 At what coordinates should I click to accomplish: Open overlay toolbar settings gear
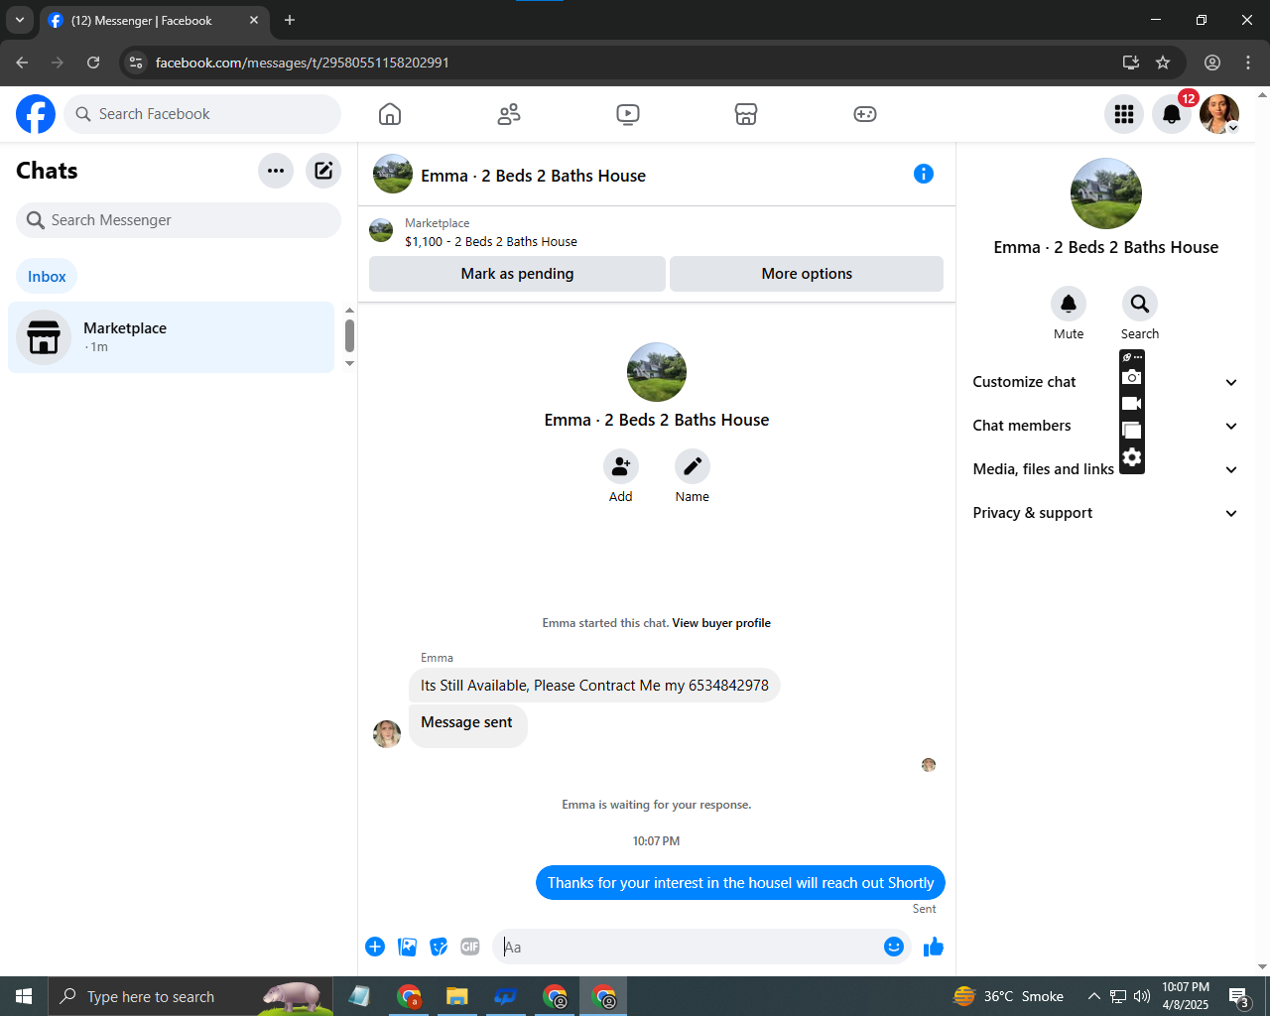point(1132,457)
